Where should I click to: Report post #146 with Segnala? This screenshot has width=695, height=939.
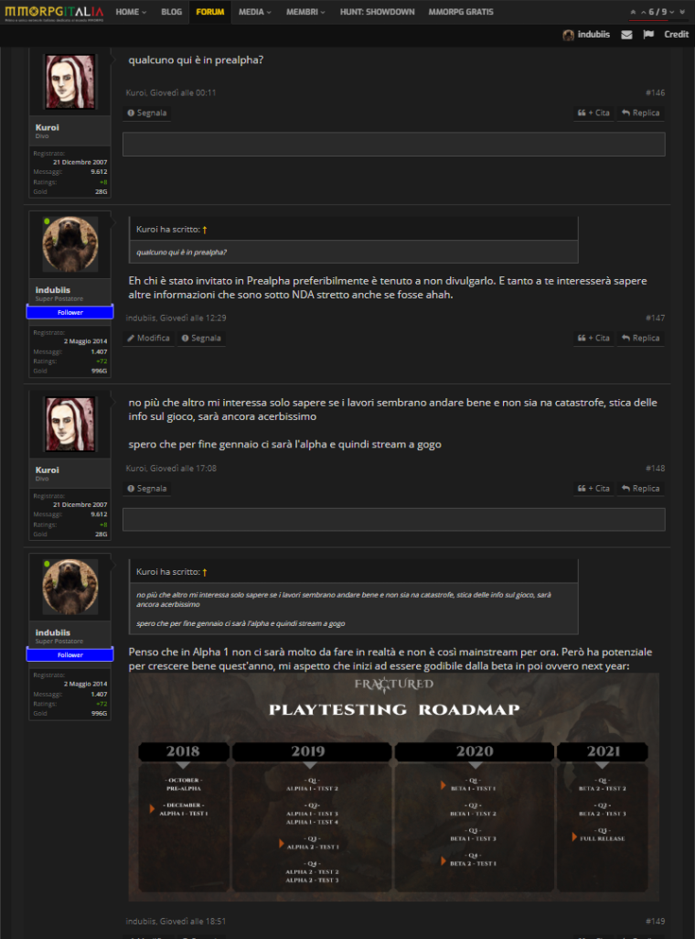[147, 113]
